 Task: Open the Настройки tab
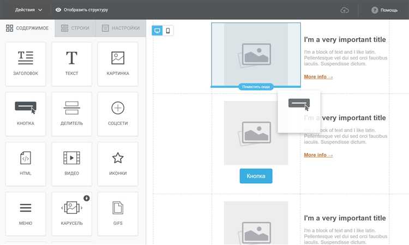[x=121, y=28]
